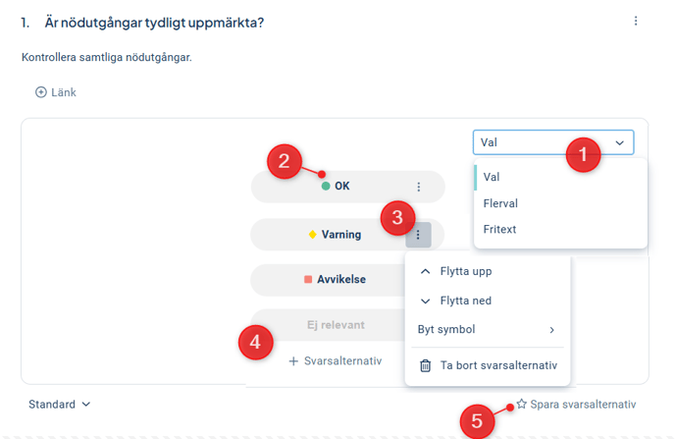Click the star icon for Spara svarsalternativ
The width and height of the screenshot is (675, 439).
tap(522, 404)
